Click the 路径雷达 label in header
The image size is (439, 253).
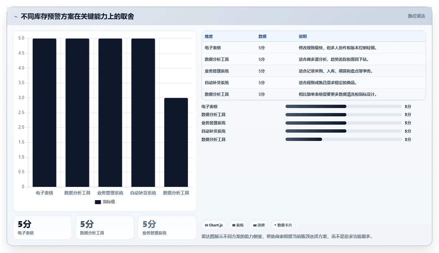point(416,16)
